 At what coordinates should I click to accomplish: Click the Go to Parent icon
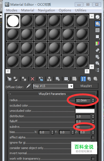pos(89,79)
